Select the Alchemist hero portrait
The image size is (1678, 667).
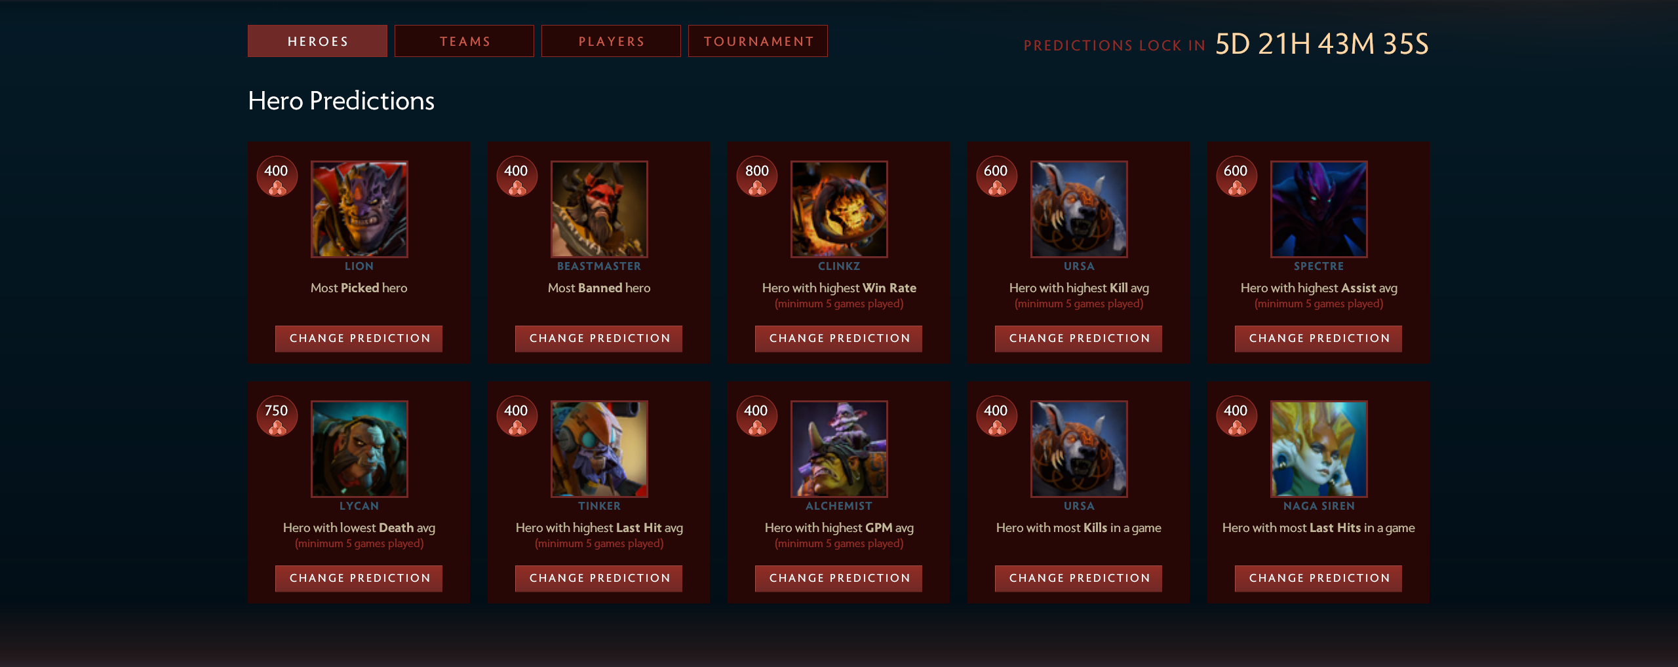click(839, 449)
